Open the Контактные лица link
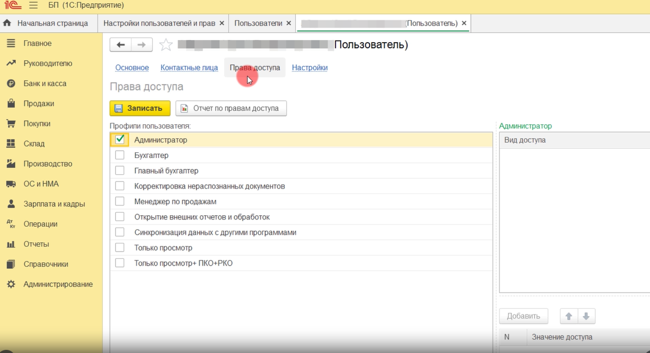Viewport: 650px width, 353px height. pos(189,68)
